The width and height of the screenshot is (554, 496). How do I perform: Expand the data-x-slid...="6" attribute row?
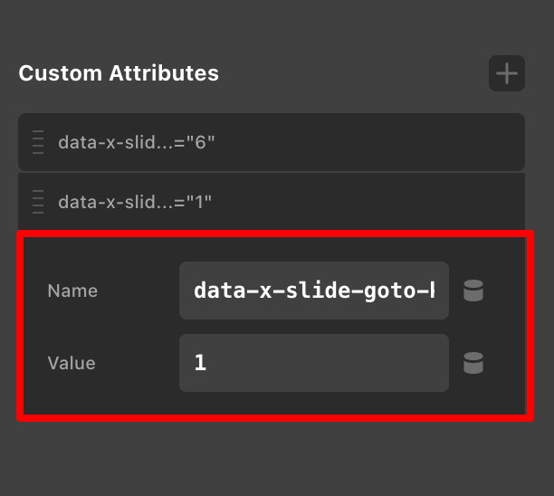(x=272, y=142)
